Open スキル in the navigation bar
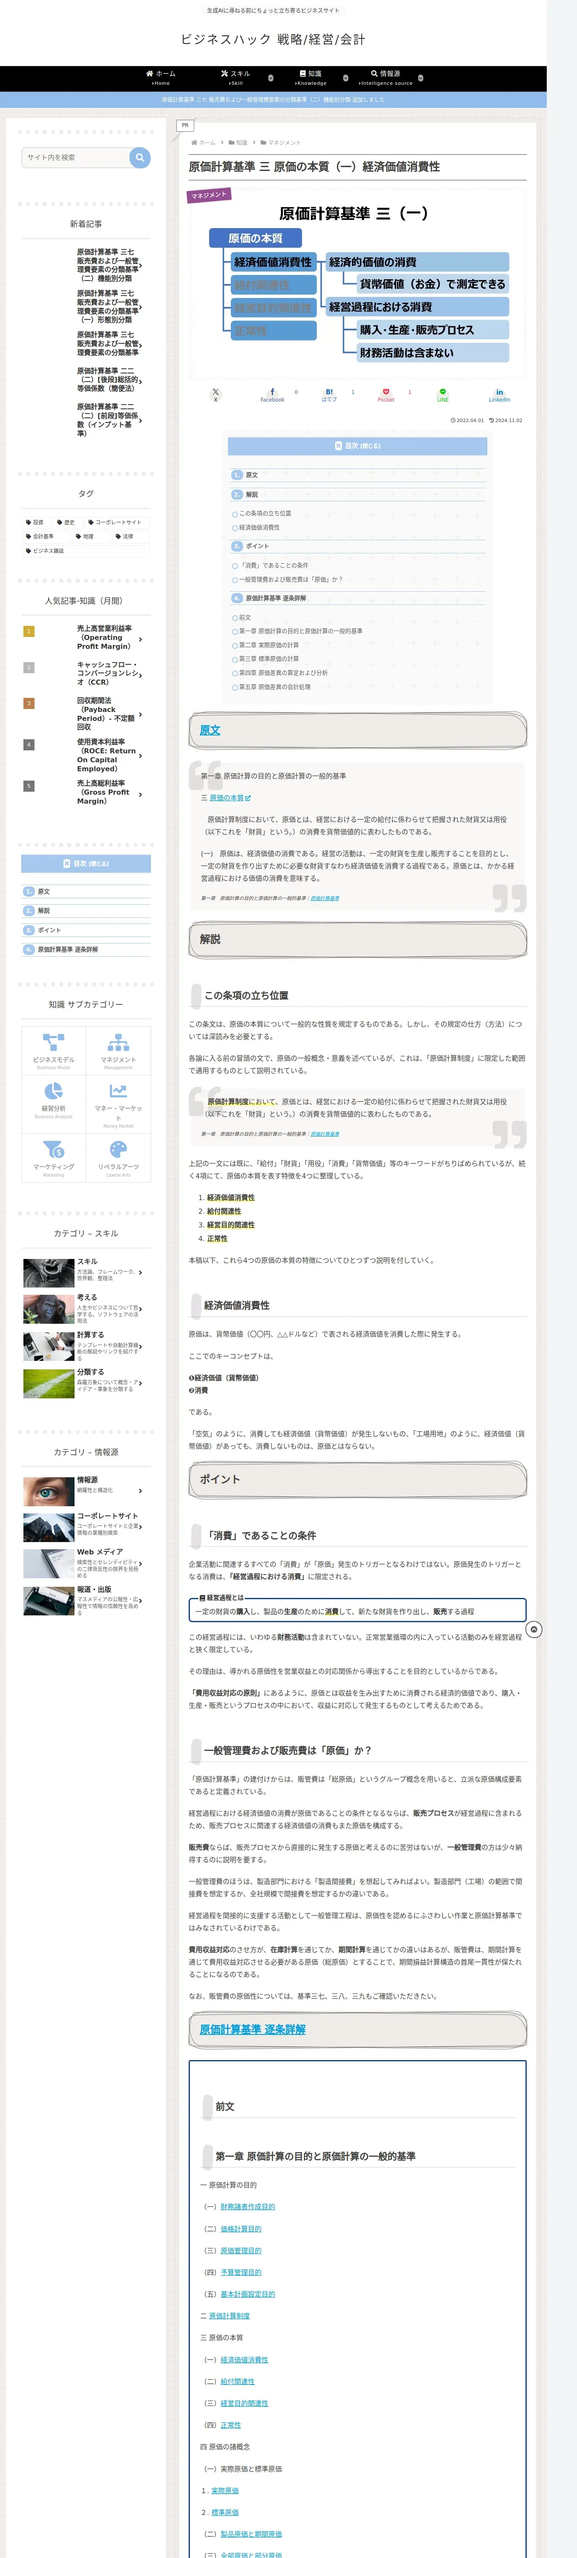Image resolution: width=577 pixels, height=2558 pixels. [x=236, y=78]
